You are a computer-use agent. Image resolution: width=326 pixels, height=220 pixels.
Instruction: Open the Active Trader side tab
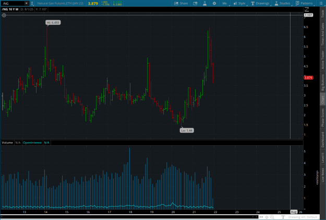323,60
